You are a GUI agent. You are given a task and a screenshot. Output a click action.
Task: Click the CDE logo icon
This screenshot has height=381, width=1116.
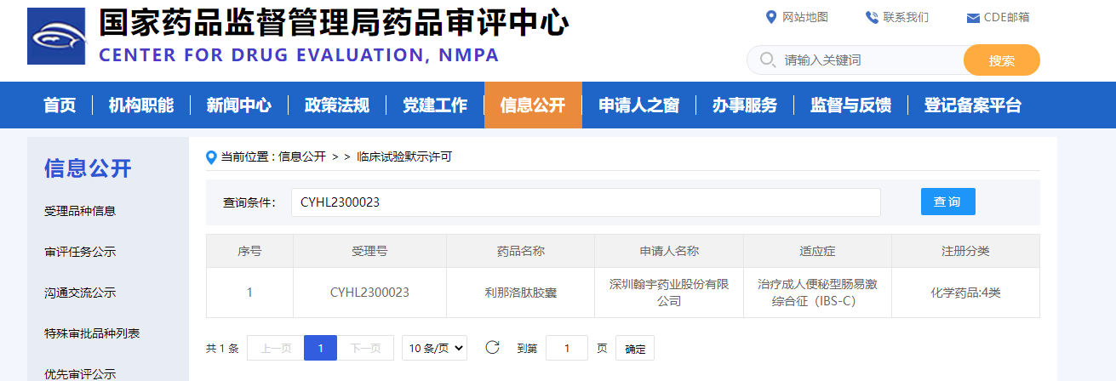pos(56,36)
